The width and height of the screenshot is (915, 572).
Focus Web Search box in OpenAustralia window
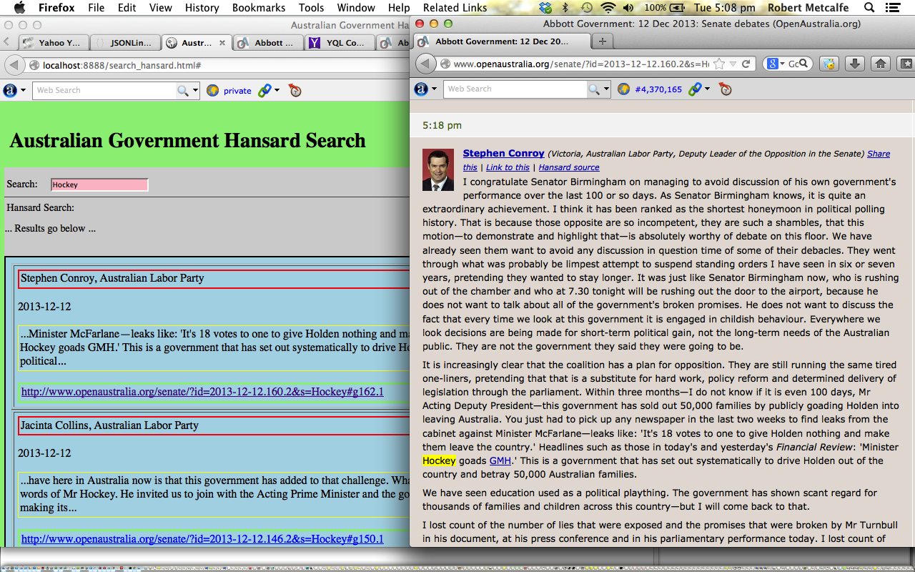pos(515,89)
